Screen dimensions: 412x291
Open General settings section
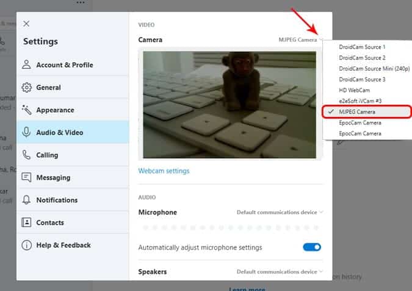point(73,87)
